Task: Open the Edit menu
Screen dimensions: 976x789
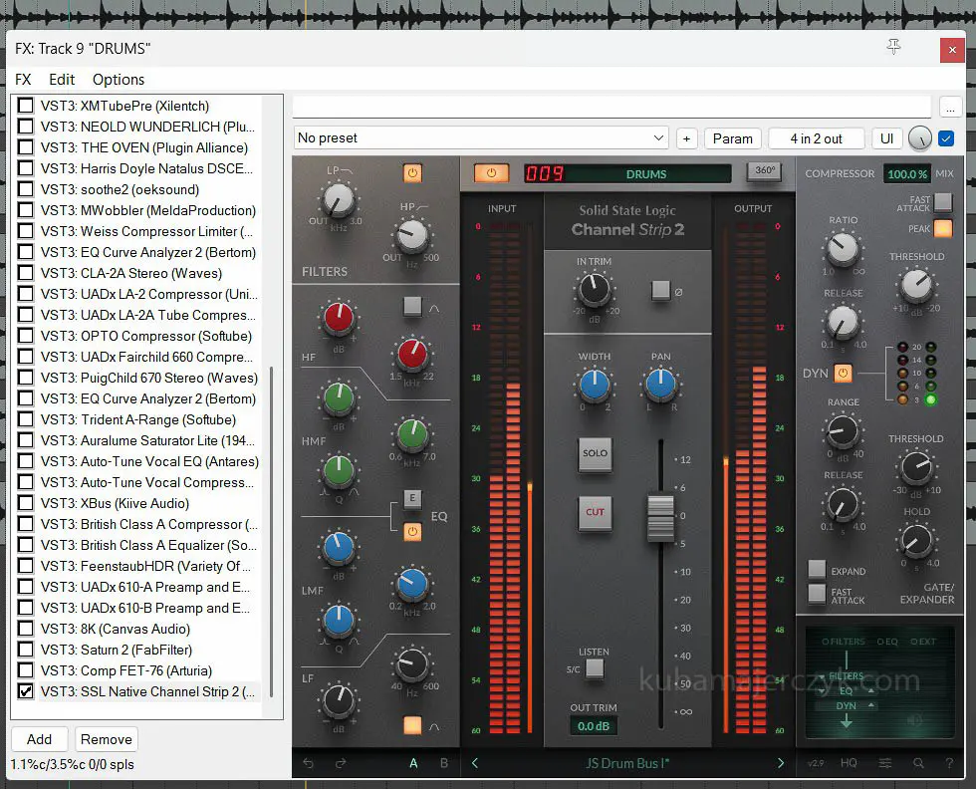Action: coord(62,80)
